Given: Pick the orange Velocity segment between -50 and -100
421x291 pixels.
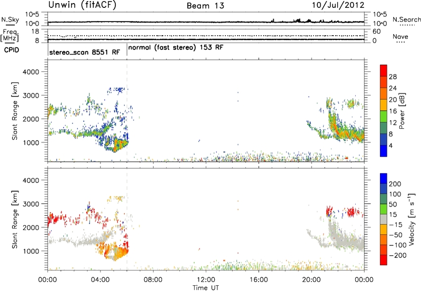Looking at the screenshot, I should tap(384, 240).
